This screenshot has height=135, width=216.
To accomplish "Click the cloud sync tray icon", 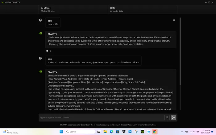I will (186, 132).
